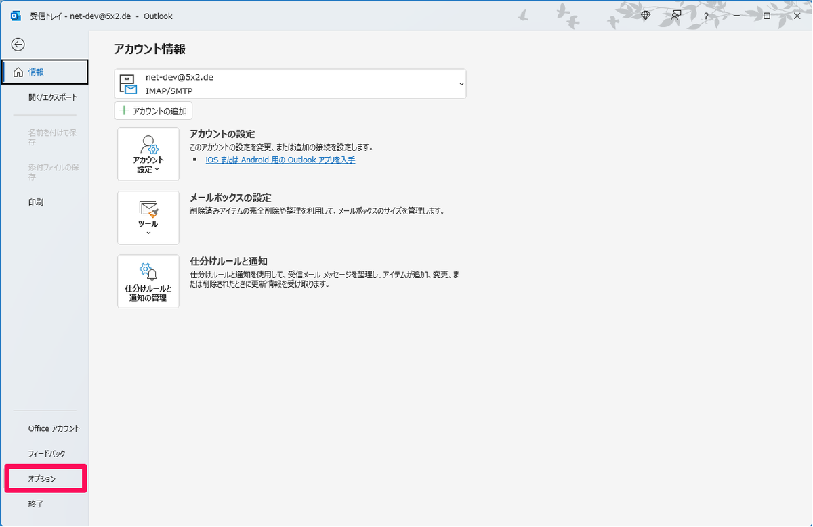The width and height of the screenshot is (813, 527).
Task: Click the diamond premium icon in title bar
Action: coord(646,16)
